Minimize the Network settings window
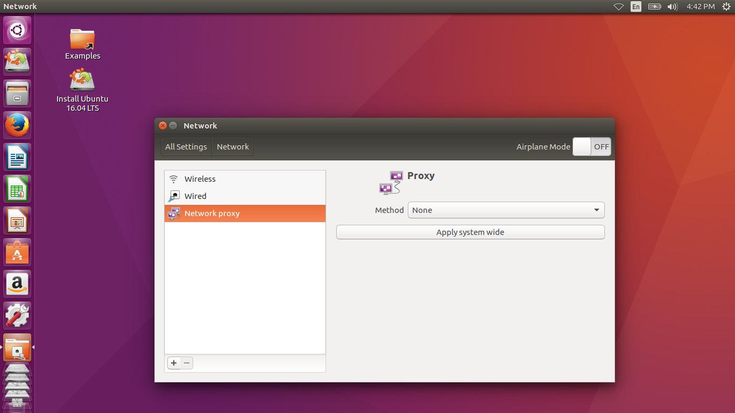The image size is (735, 413). tap(173, 126)
